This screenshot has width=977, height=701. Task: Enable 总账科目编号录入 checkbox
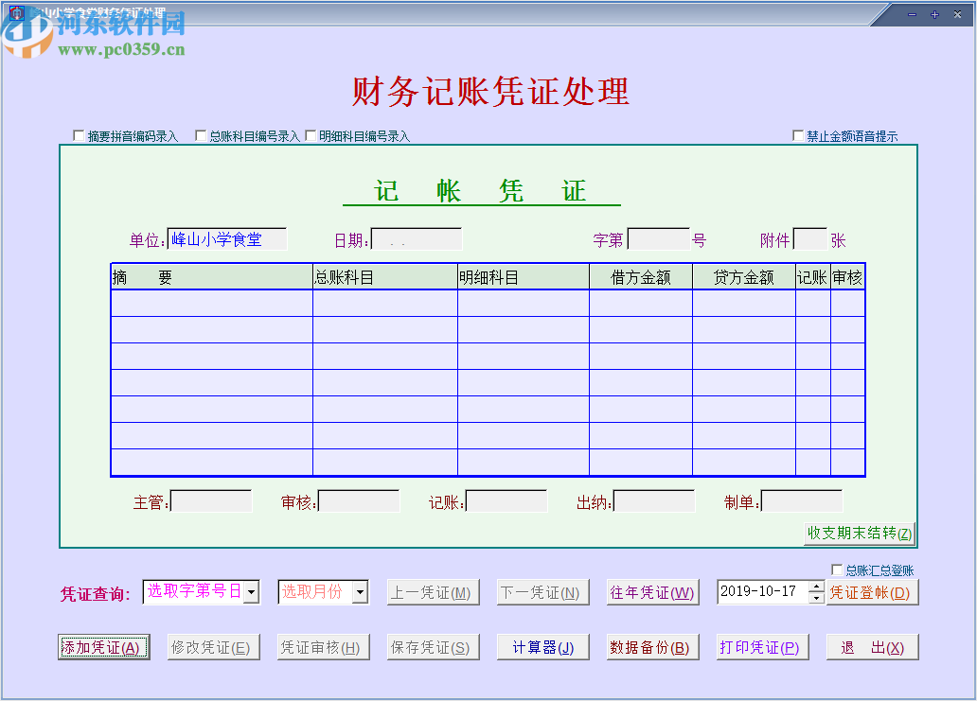tap(201, 135)
